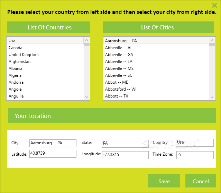
Task: Focus the Country input field
Action: click(x=195, y=143)
